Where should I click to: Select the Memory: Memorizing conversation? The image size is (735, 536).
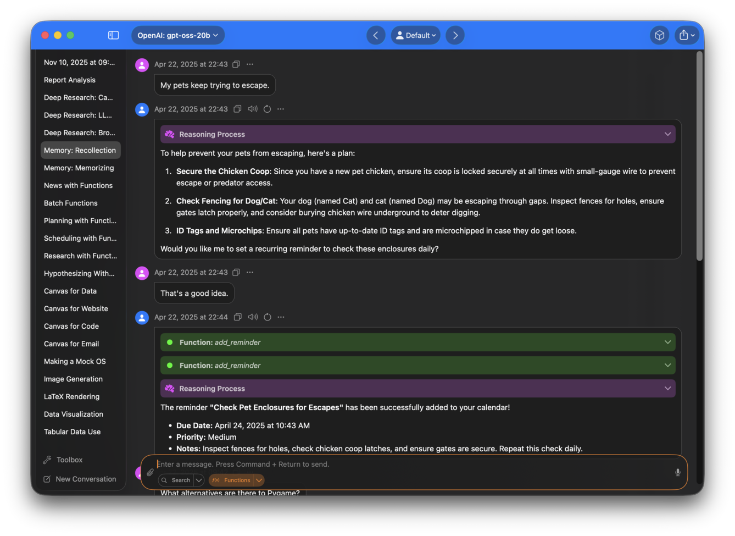[79, 168]
